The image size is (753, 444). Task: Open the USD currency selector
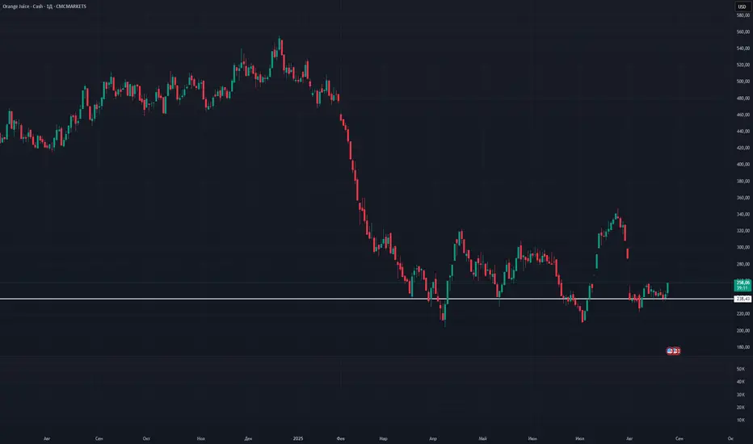click(x=742, y=6)
